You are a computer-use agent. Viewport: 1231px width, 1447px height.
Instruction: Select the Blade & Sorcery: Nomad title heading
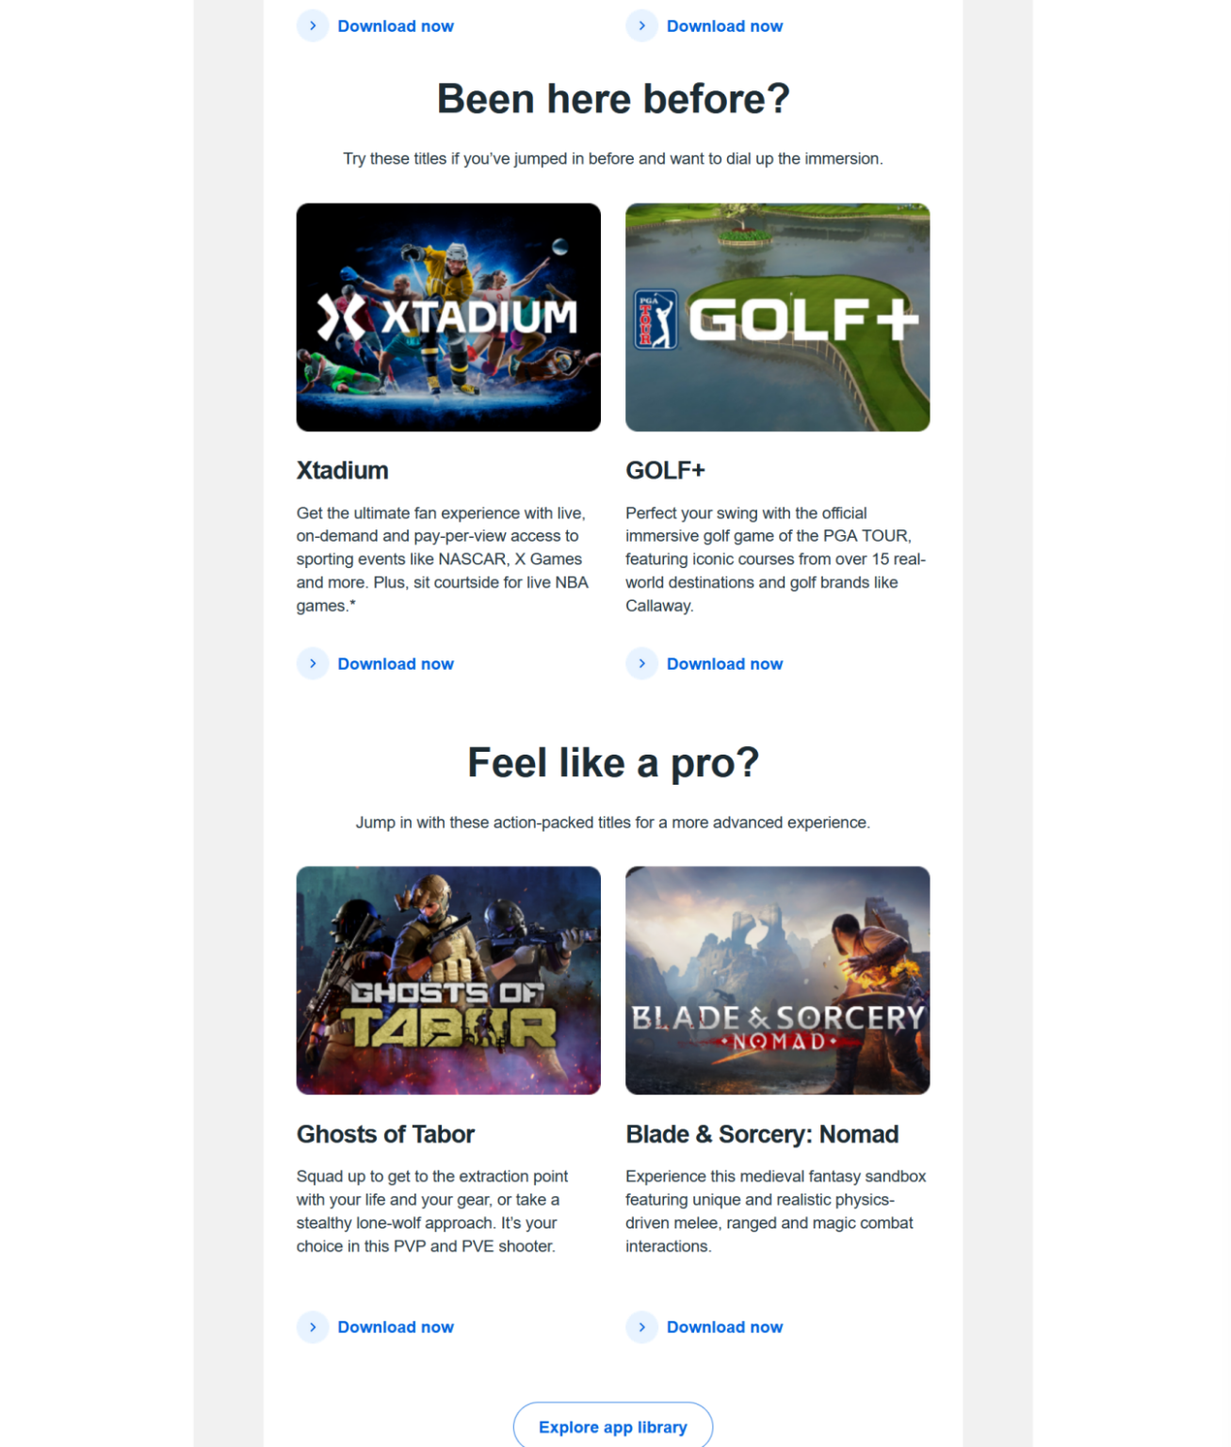(762, 1134)
